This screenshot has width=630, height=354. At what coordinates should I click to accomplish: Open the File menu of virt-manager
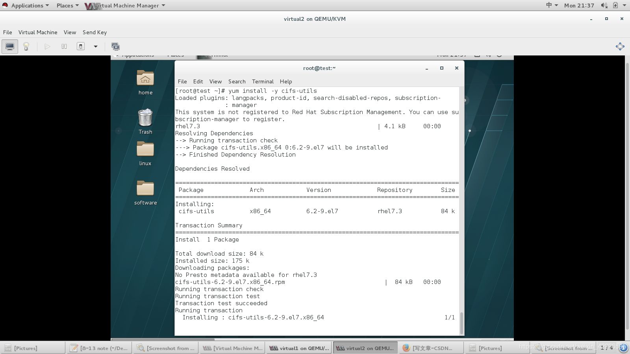pos(7,32)
